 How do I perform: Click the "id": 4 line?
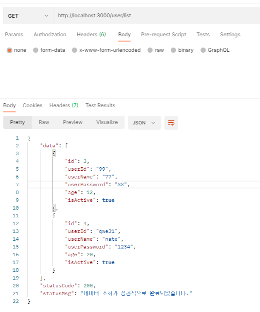pos(77,223)
